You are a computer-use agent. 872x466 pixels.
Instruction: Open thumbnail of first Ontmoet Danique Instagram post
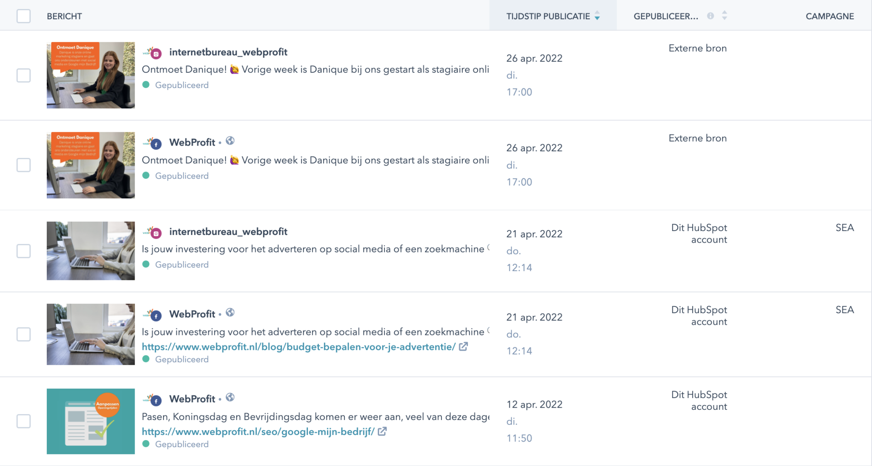91,75
